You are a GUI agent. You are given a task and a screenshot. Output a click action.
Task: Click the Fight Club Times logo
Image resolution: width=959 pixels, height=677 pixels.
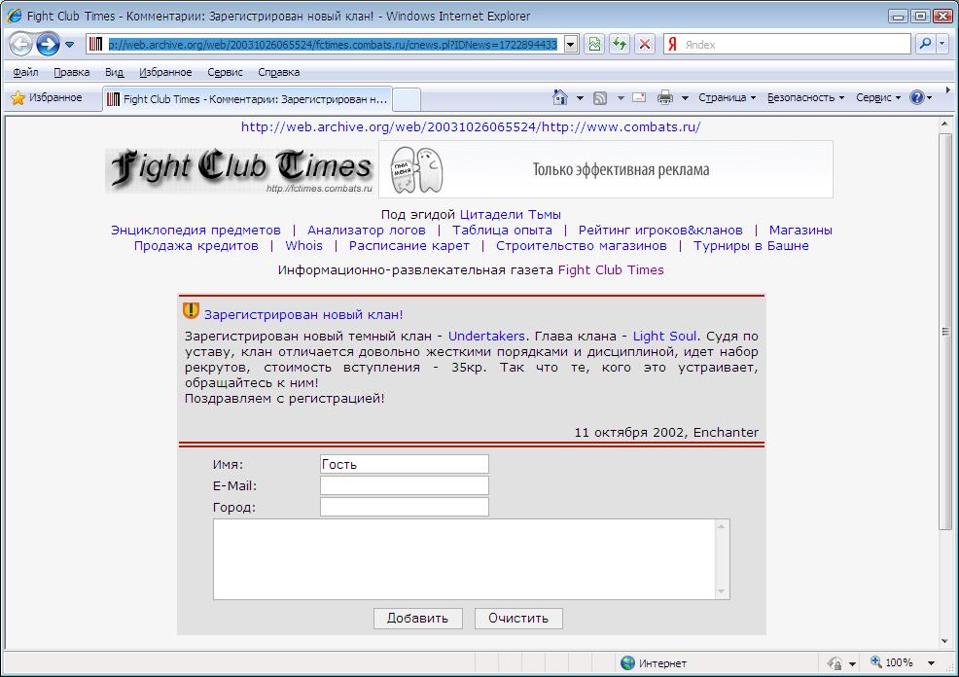239,170
